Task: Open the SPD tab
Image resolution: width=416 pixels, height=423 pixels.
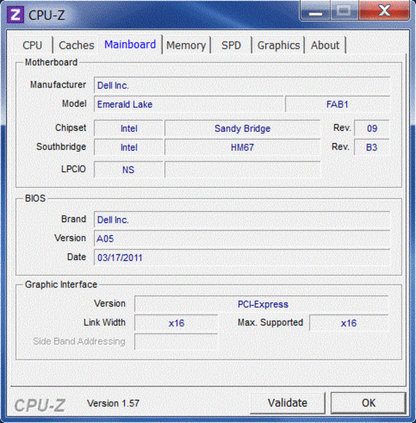Action: point(231,45)
